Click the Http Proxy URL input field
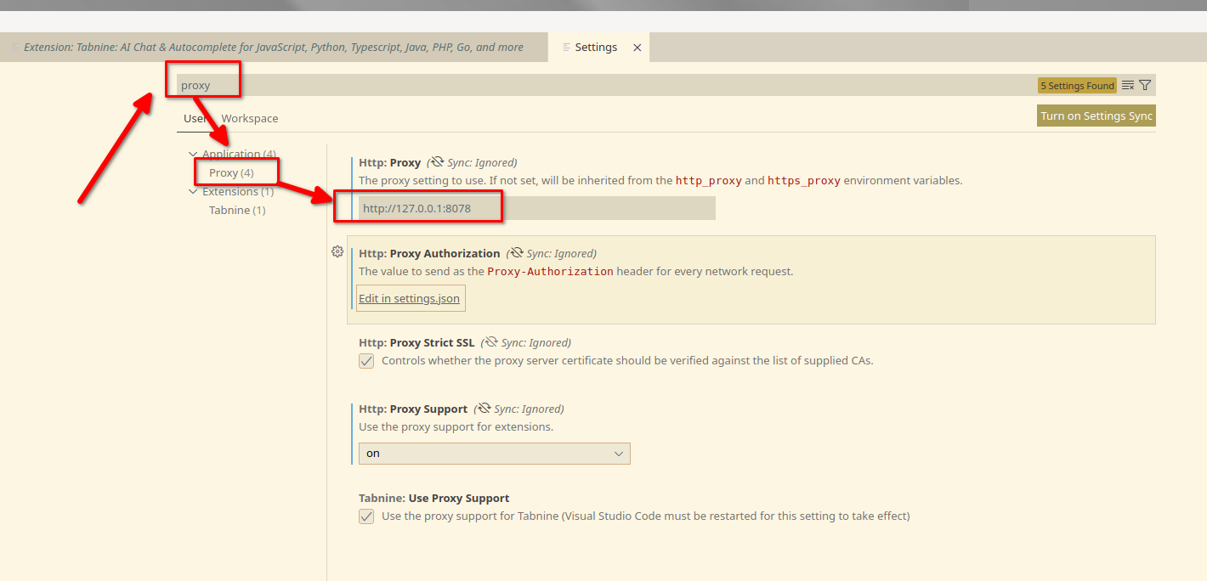This screenshot has height=581, width=1207. pyautogui.click(x=536, y=208)
